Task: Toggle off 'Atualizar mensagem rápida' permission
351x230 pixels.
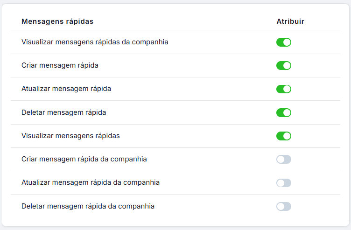Action: [x=284, y=89]
